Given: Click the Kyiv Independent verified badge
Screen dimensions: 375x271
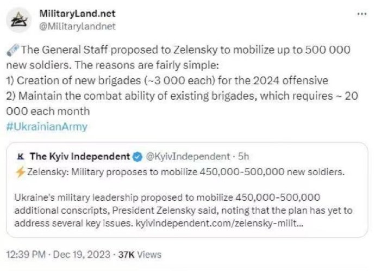Looking at the screenshot, I should (137, 157).
